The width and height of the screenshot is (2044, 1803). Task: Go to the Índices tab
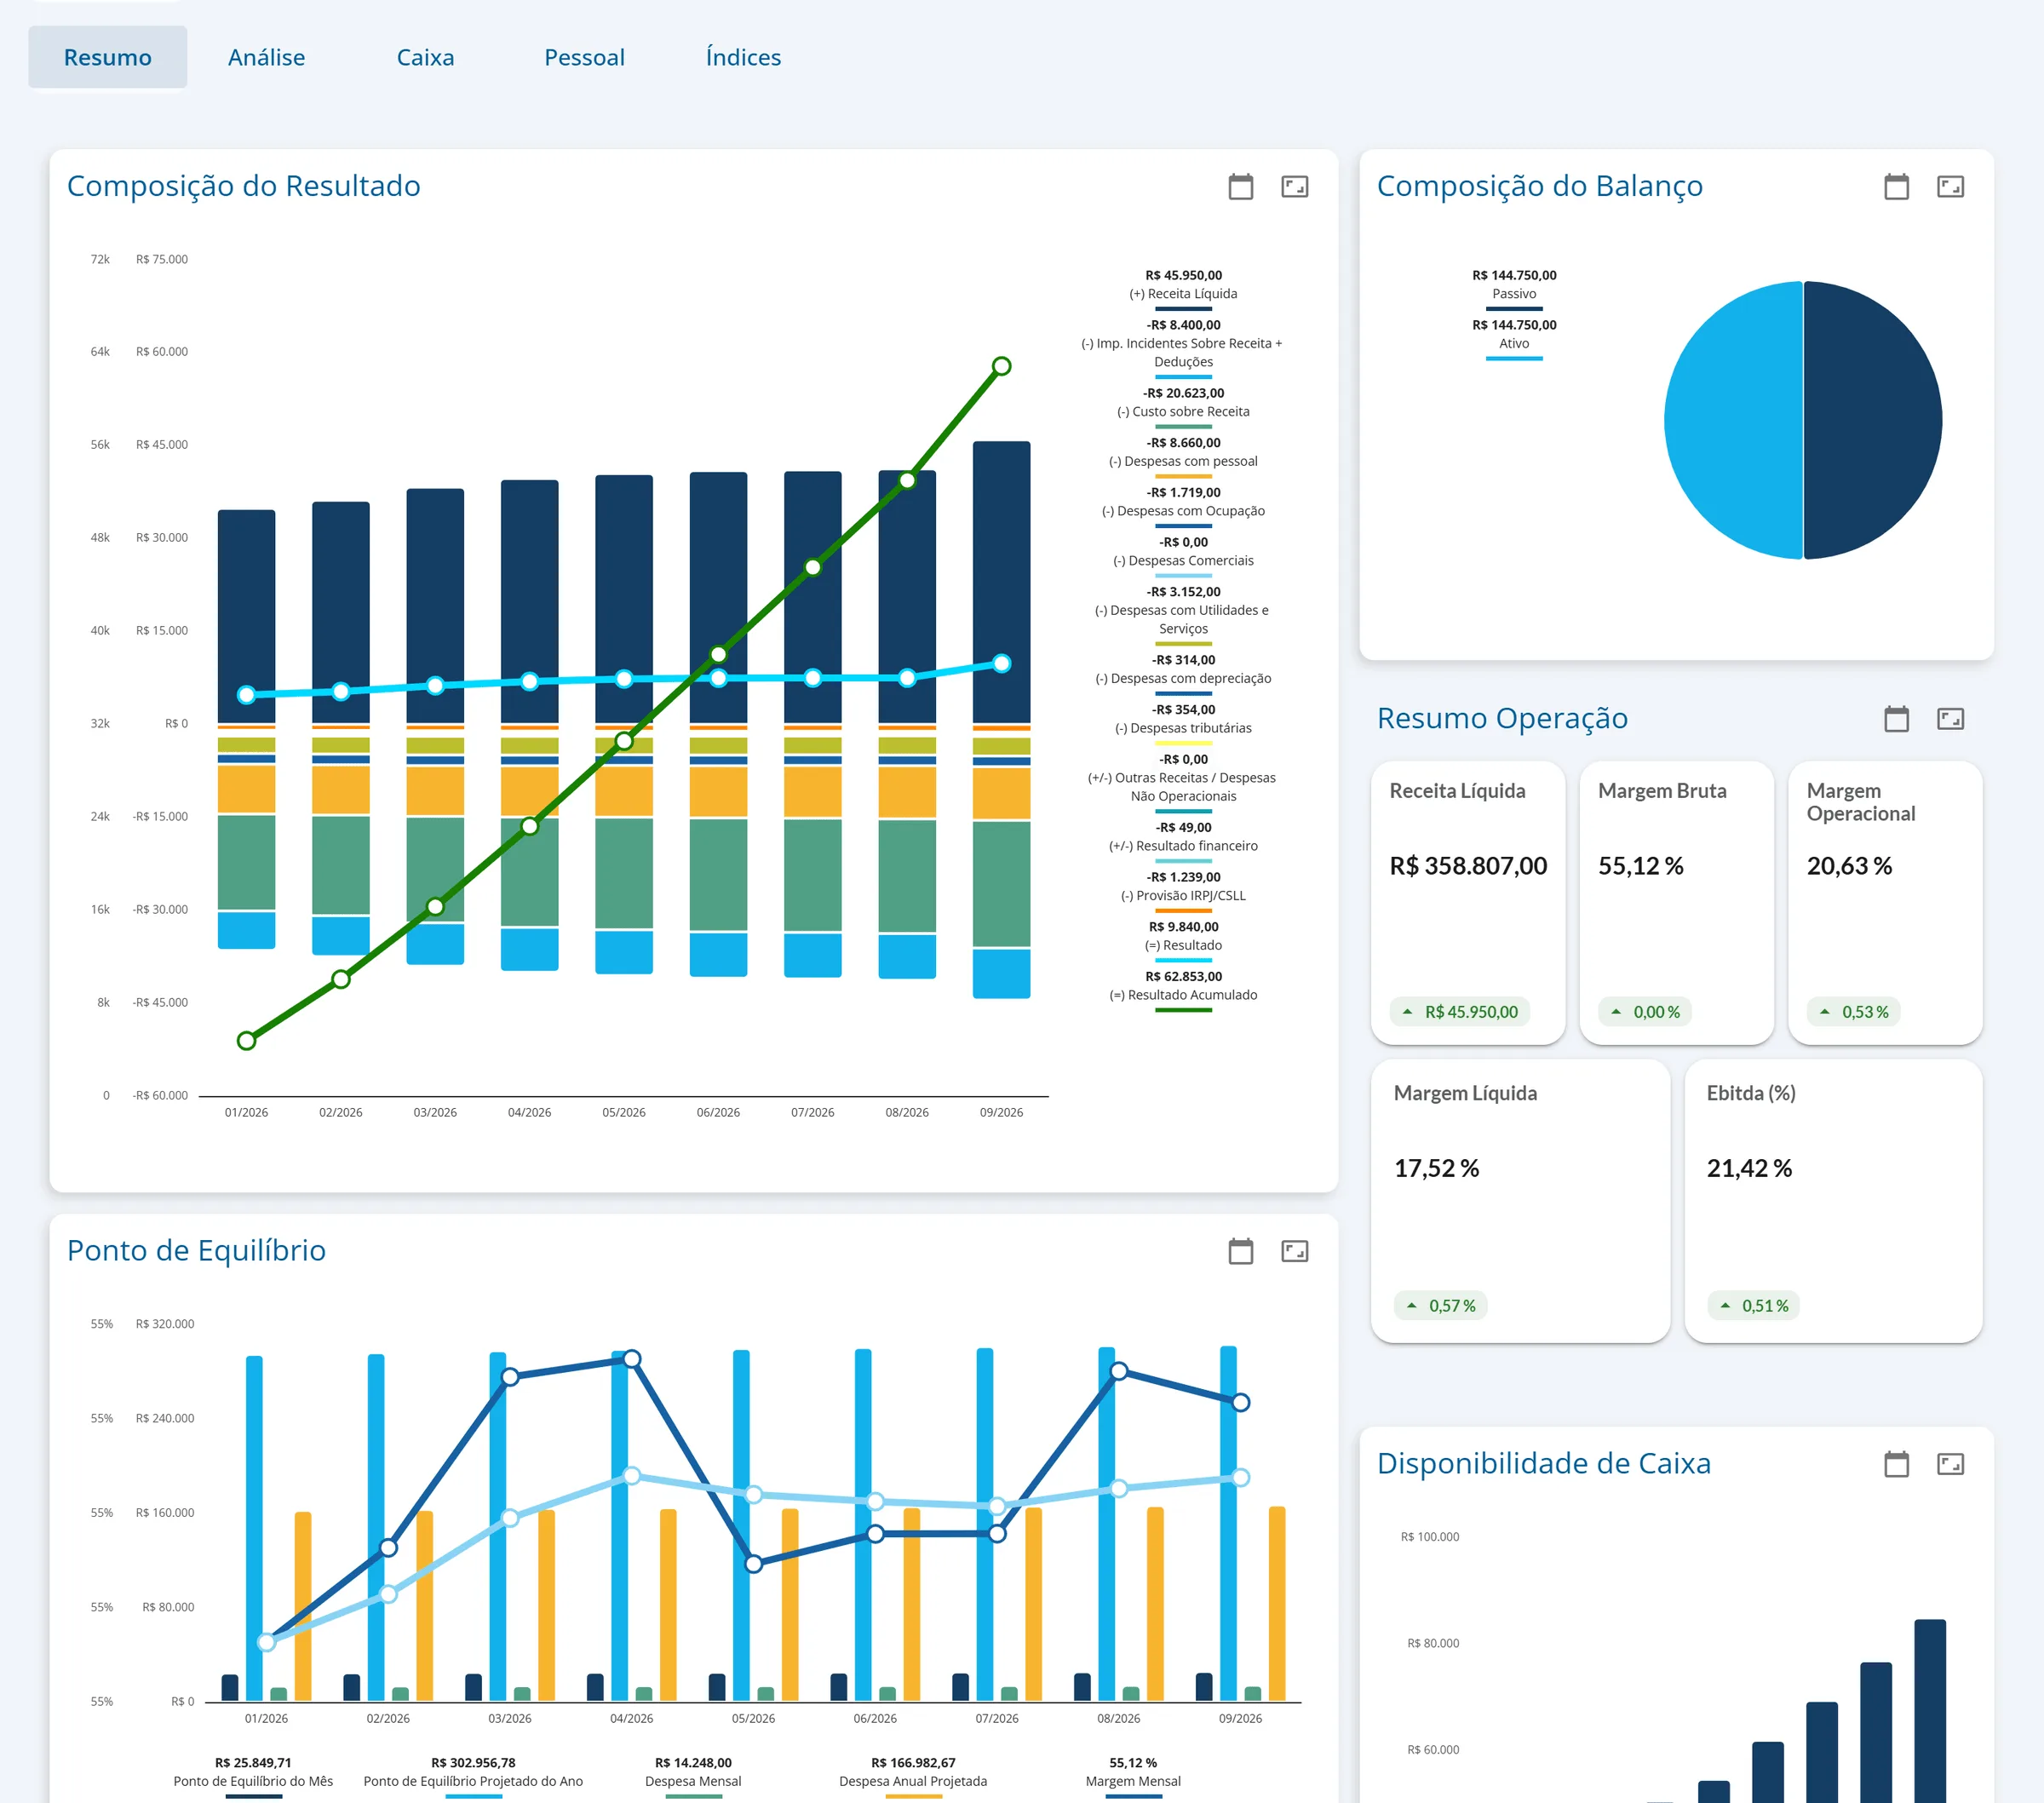click(x=743, y=57)
